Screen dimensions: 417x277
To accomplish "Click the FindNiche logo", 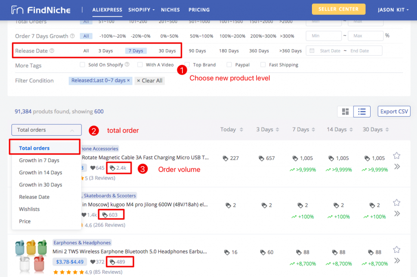I will pos(41,10).
